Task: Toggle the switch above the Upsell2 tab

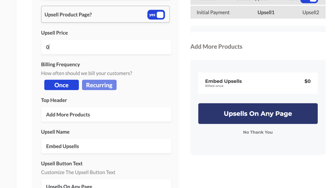Action: click(x=309, y=1)
